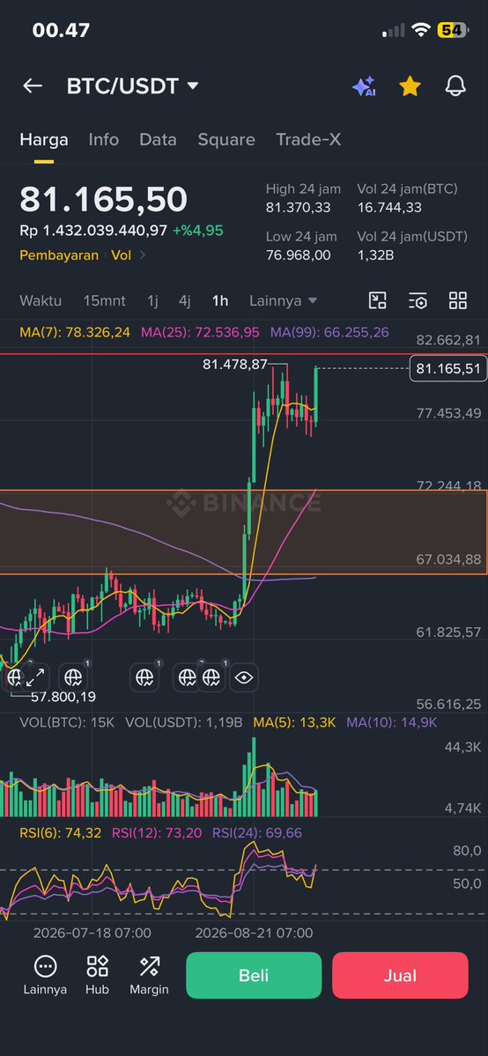Switch to the Square tab
Viewport: 488px width, 1056px height.
coord(226,139)
